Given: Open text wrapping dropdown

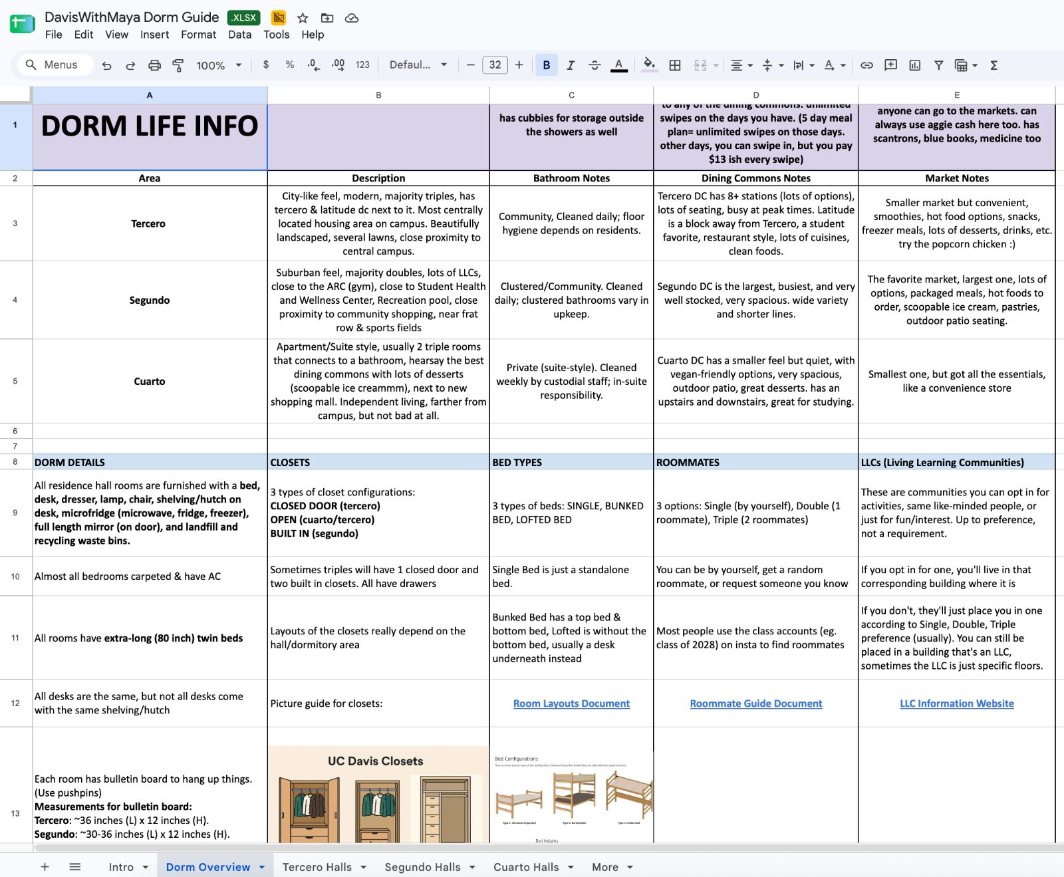Looking at the screenshot, I should point(803,65).
